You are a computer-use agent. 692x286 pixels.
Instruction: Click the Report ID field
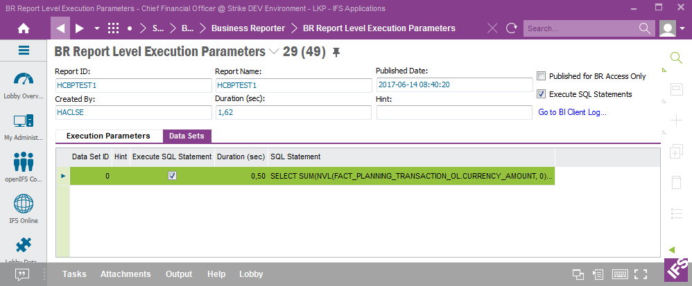click(134, 85)
